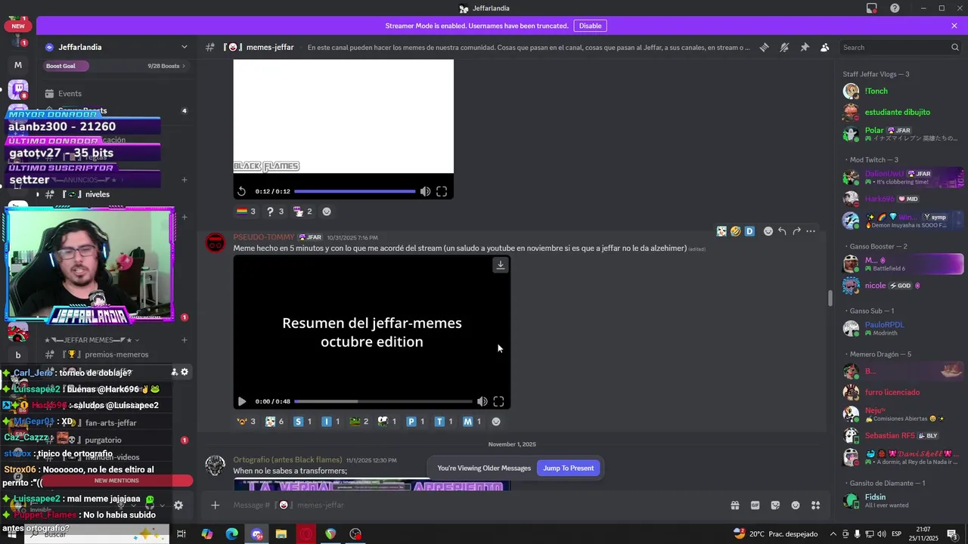Image resolution: width=968 pixels, height=544 pixels.
Task: Toggle the M reaction with 1
Action: point(472,422)
